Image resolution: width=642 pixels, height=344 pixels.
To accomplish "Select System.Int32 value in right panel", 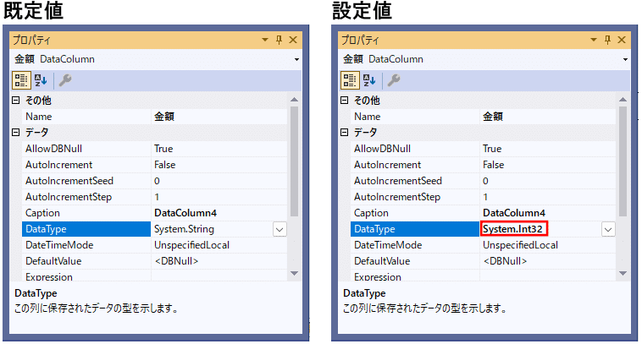I will (x=512, y=229).
